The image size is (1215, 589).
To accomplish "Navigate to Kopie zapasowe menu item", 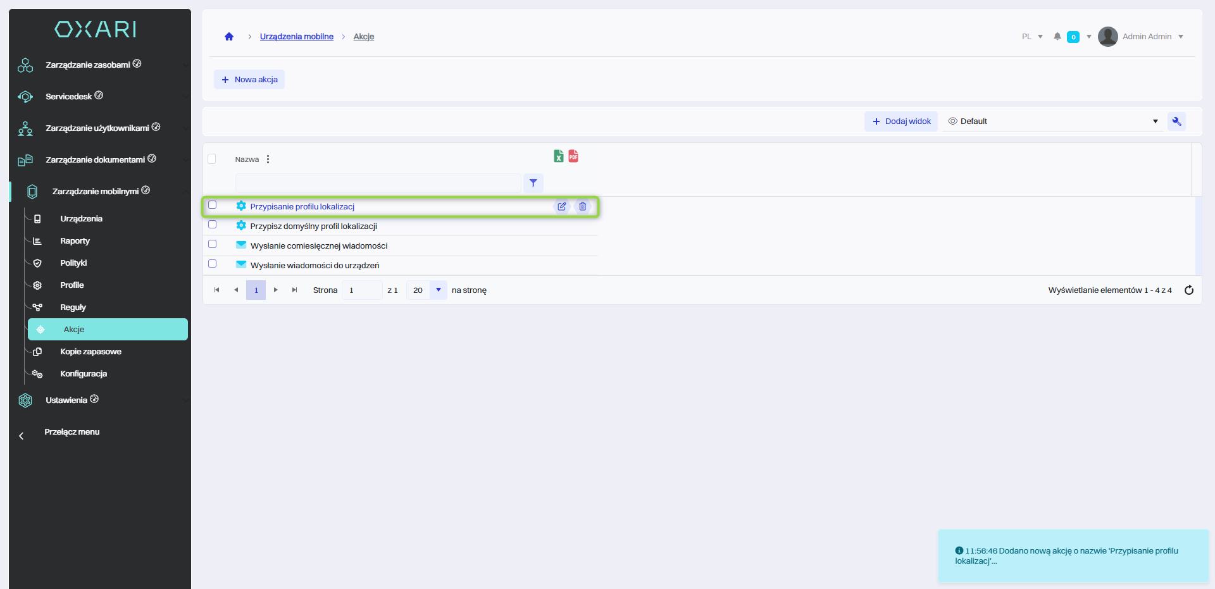I will tap(90, 352).
